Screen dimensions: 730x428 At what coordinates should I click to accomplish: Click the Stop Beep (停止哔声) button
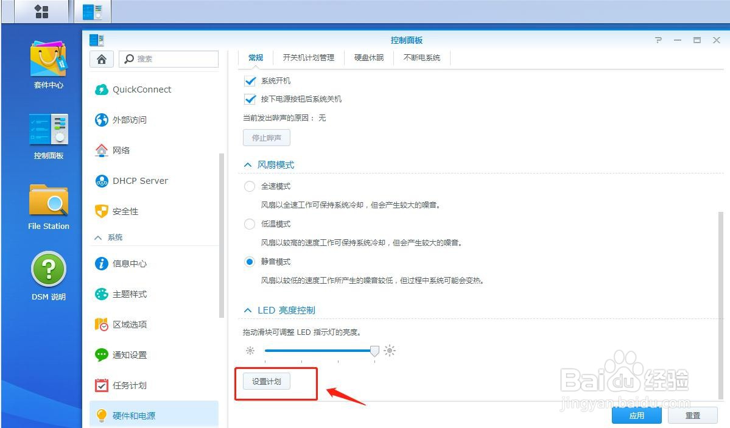(x=266, y=138)
